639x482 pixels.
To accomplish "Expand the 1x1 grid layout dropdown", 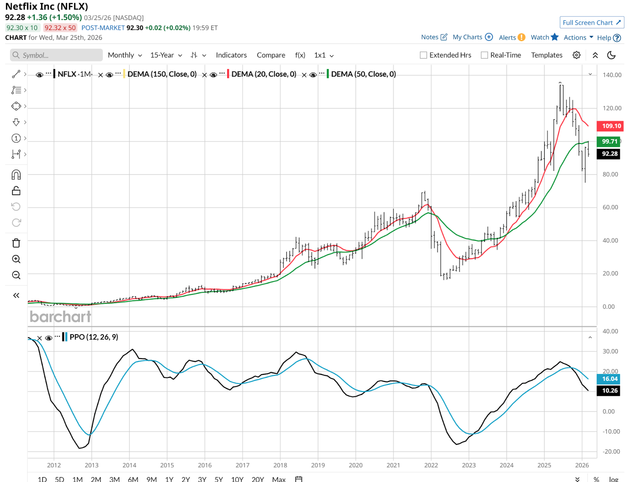I will pos(323,55).
